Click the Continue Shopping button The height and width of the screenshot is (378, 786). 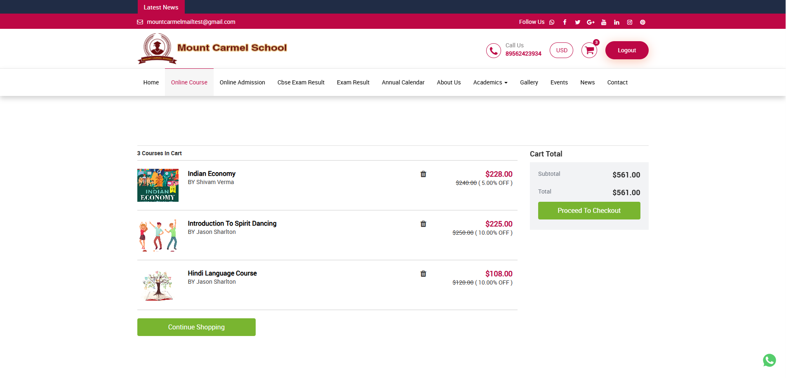196,327
